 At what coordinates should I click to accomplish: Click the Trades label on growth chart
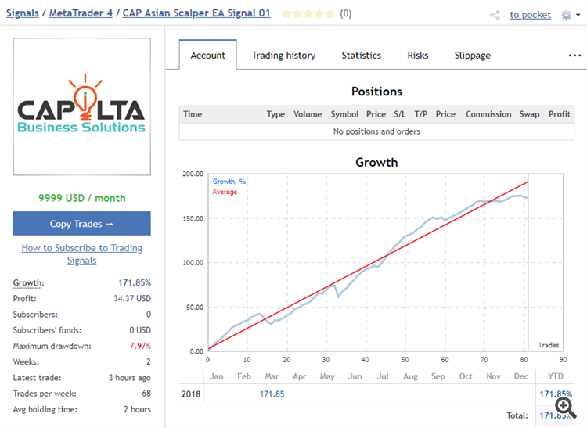[x=549, y=345]
